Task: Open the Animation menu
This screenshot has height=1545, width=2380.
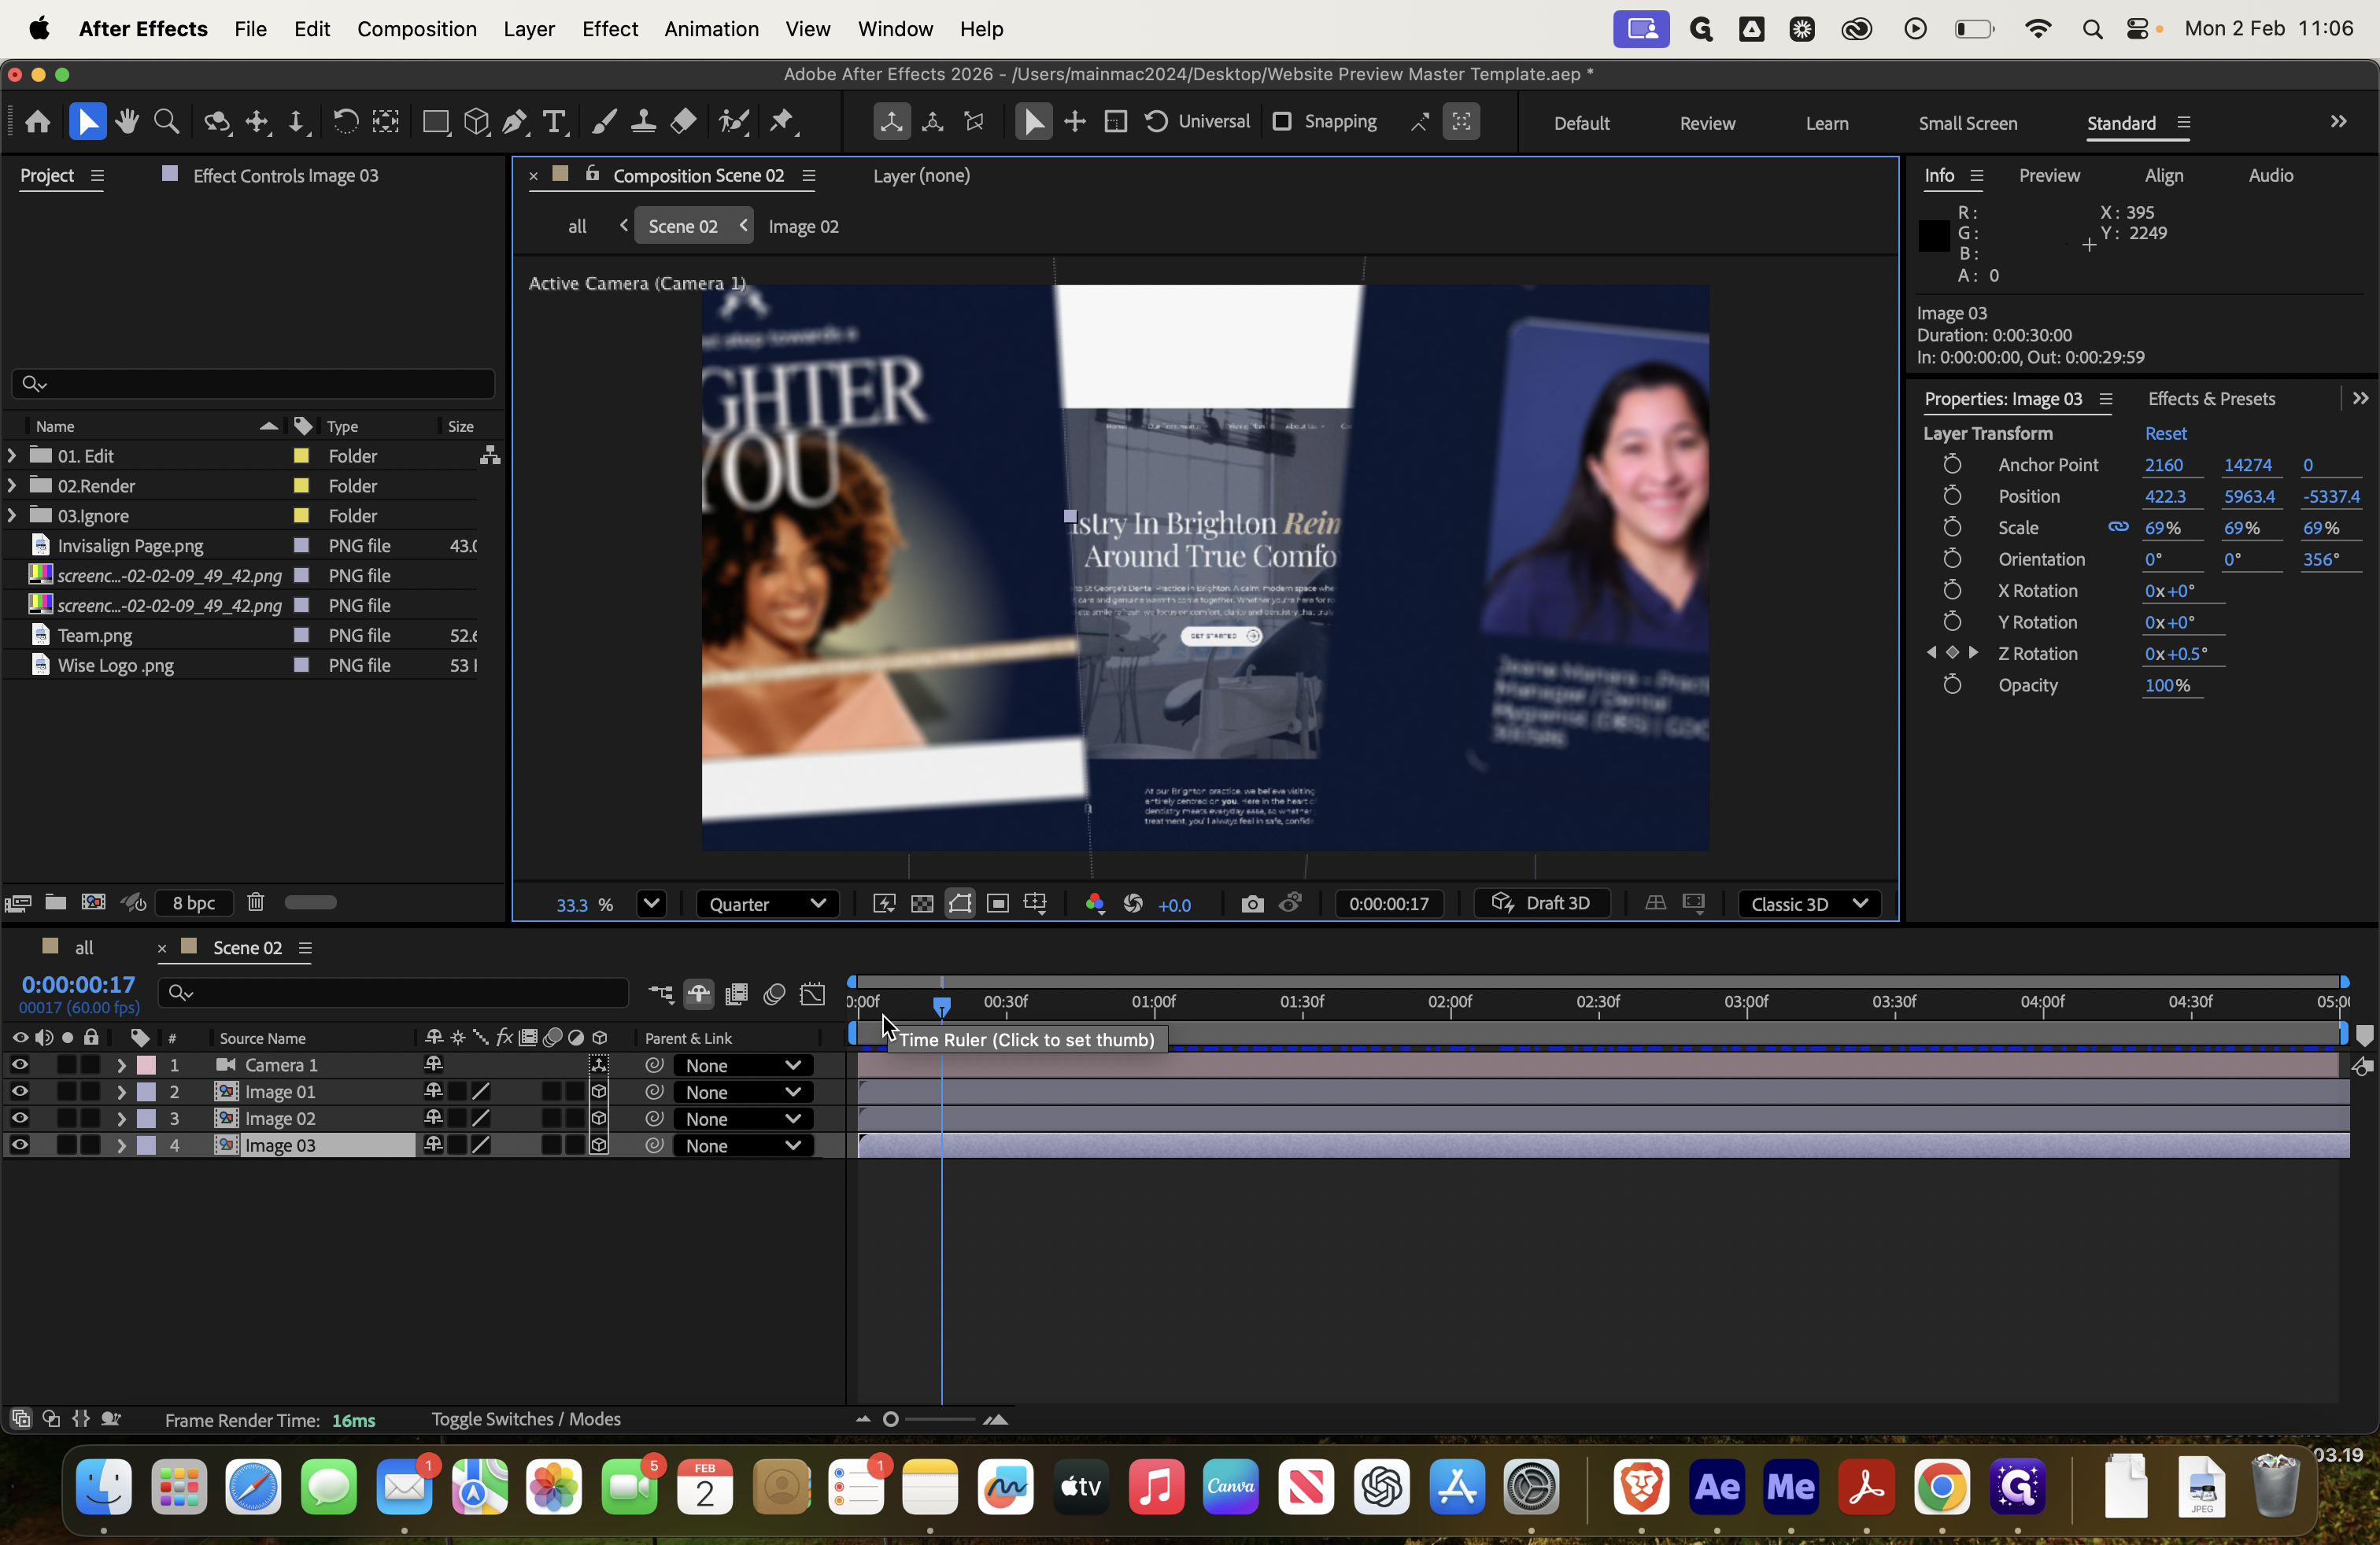Action: (711, 29)
